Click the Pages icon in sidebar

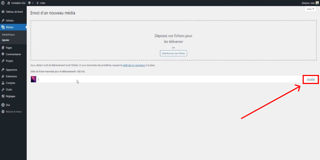(x=3, y=48)
